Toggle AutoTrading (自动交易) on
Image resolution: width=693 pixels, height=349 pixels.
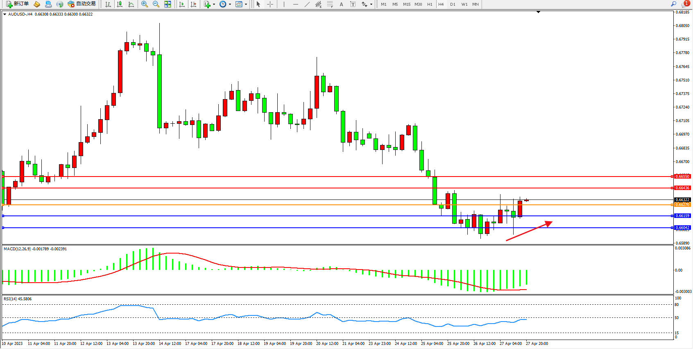82,4
